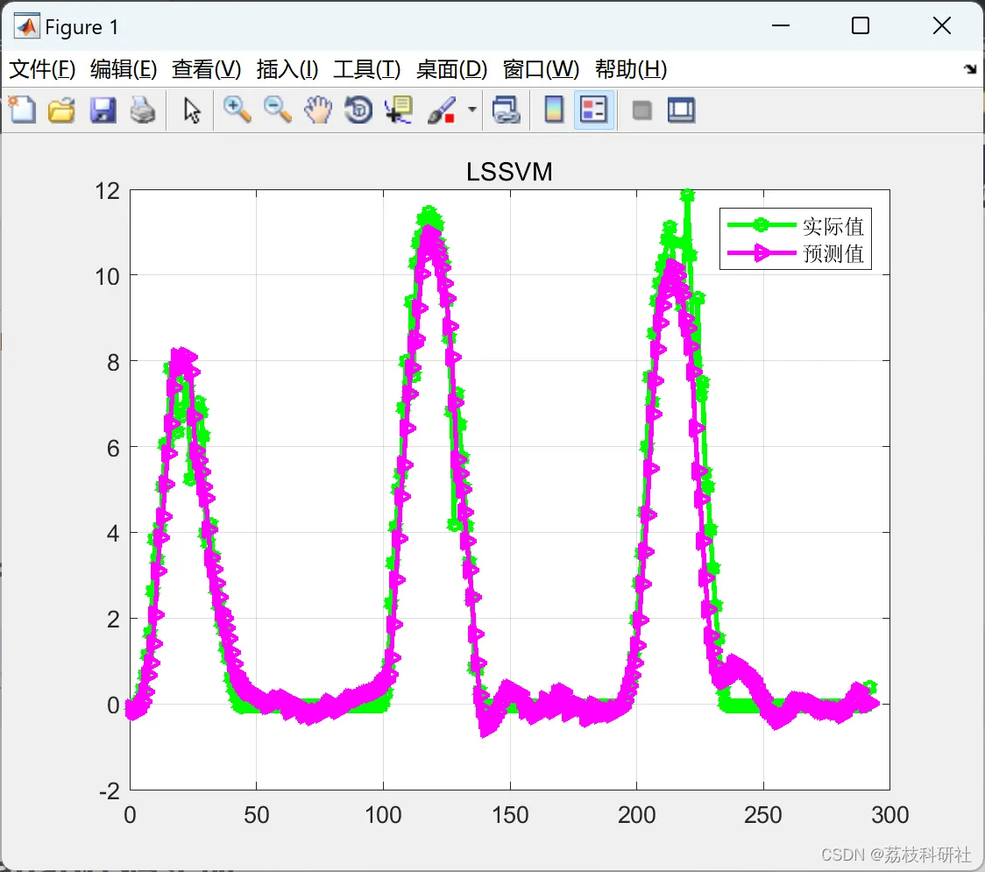Select the Rotate 3D tool
The width and height of the screenshot is (985, 872).
tap(358, 110)
